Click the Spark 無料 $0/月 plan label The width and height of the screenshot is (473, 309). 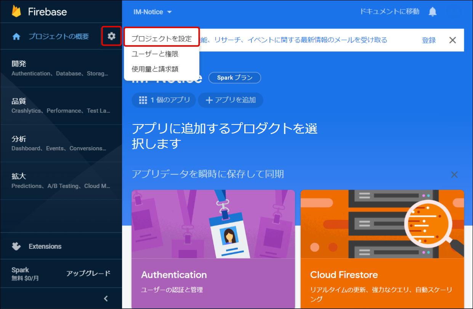point(25,274)
